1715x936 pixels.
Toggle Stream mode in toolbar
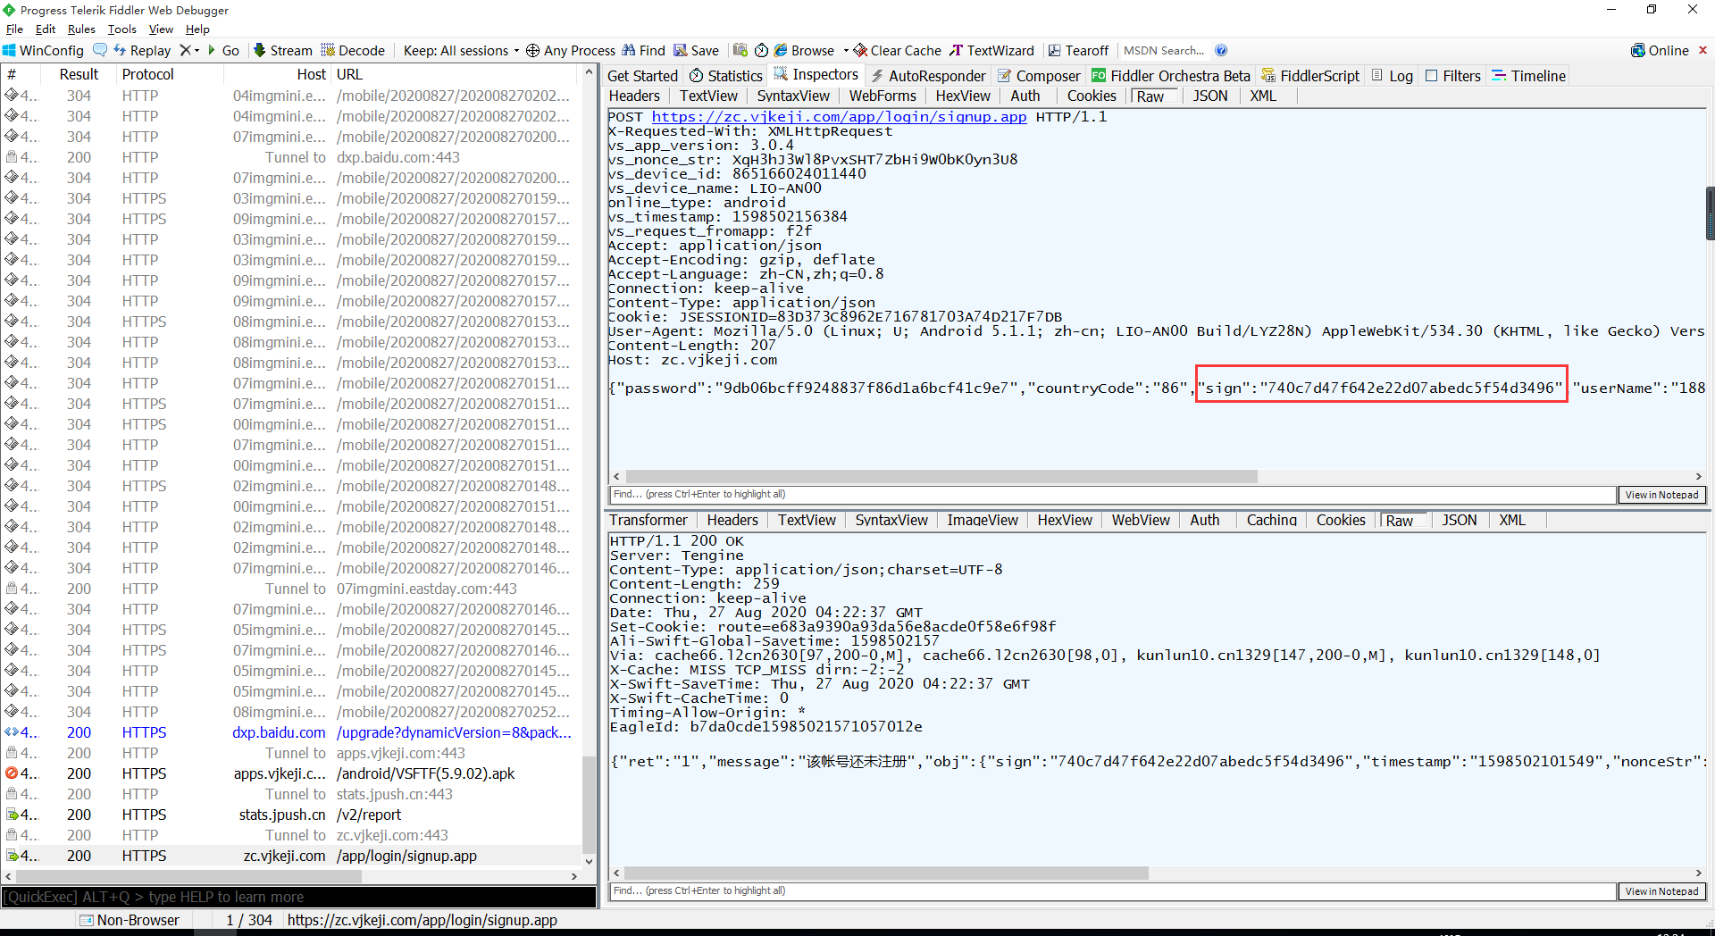tap(283, 51)
